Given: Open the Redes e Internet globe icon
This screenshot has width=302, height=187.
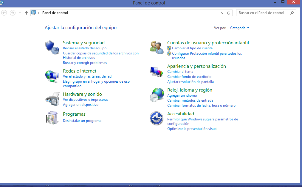Looking at the screenshot, I should pos(52,76).
